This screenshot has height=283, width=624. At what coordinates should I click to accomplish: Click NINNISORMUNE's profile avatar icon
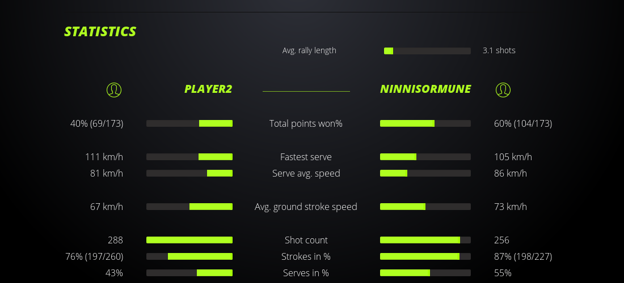(x=503, y=89)
